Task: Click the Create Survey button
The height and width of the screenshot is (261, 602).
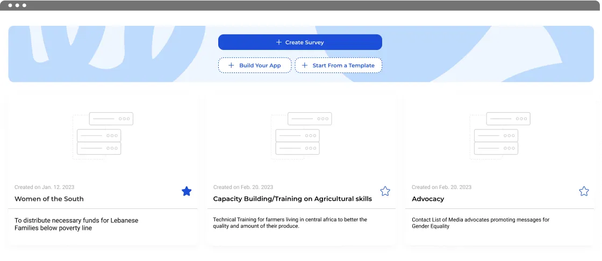Action: tap(300, 42)
